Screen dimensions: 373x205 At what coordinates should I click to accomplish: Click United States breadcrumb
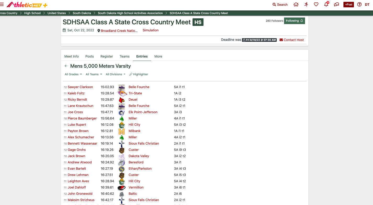click(57, 13)
